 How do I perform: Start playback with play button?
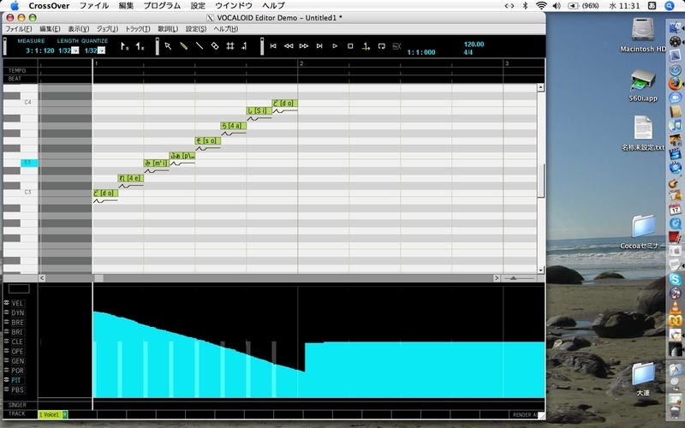[x=335, y=46]
